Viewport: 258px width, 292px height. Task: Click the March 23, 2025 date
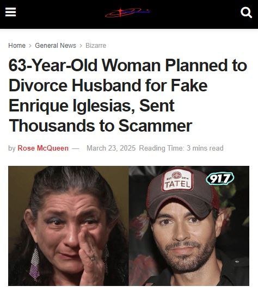pyautogui.click(x=111, y=148)
